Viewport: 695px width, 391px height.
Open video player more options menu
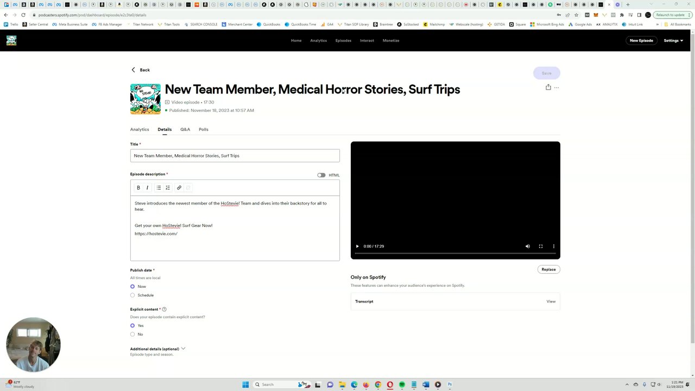click(x=554, y=247)
